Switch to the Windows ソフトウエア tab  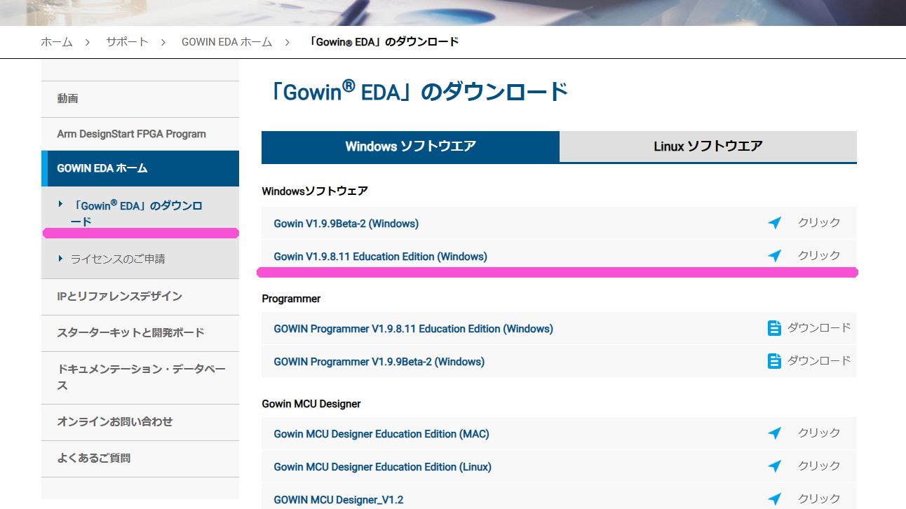[x=410, y=147]
